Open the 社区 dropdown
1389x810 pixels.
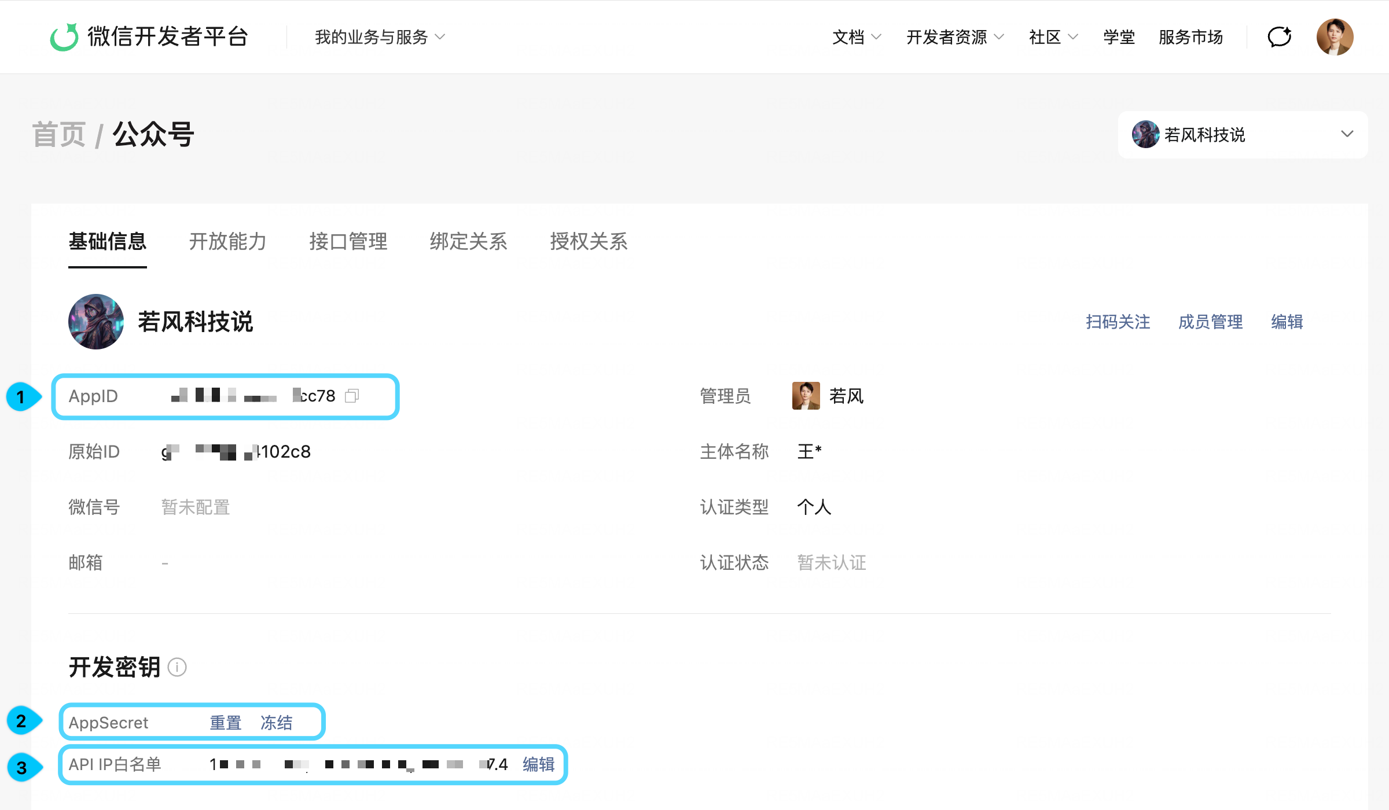click(1053, 37)
